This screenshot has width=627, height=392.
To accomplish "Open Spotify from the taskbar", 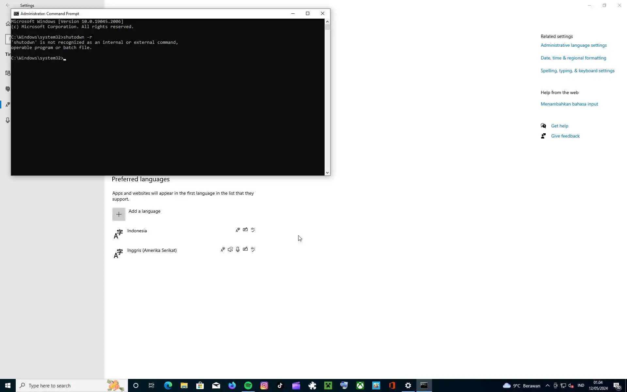I will (x=248, y=385).
